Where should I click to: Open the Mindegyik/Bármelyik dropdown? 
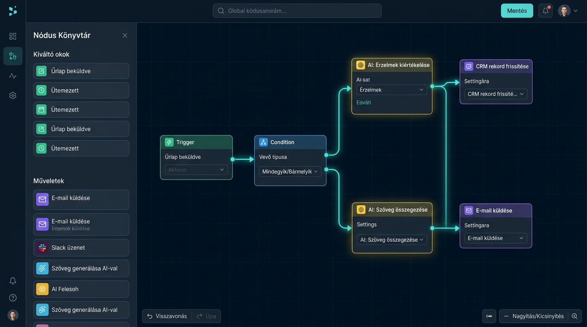[290, 172]
